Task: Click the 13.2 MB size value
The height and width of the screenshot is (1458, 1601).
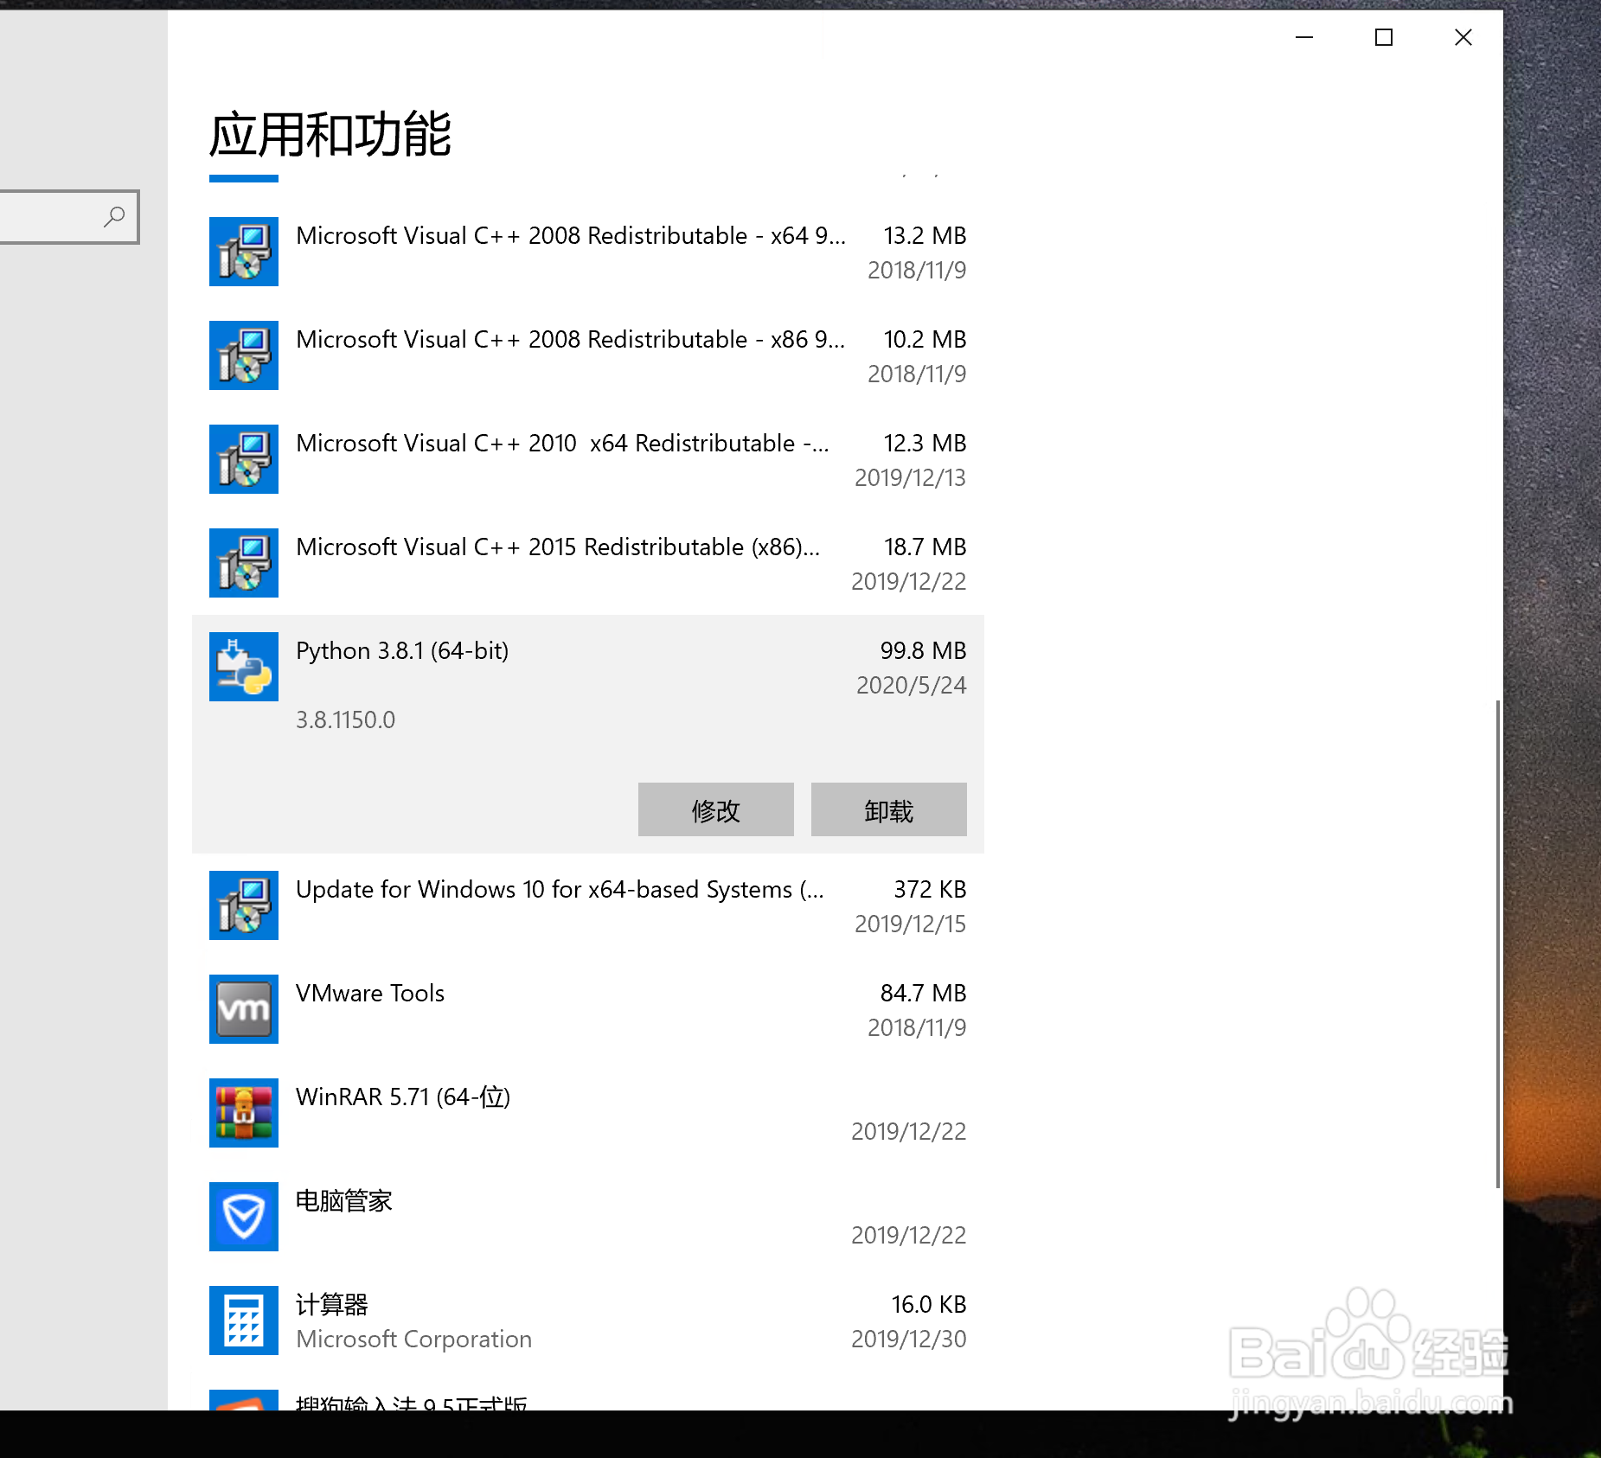Action: click(x=925, y=235)
